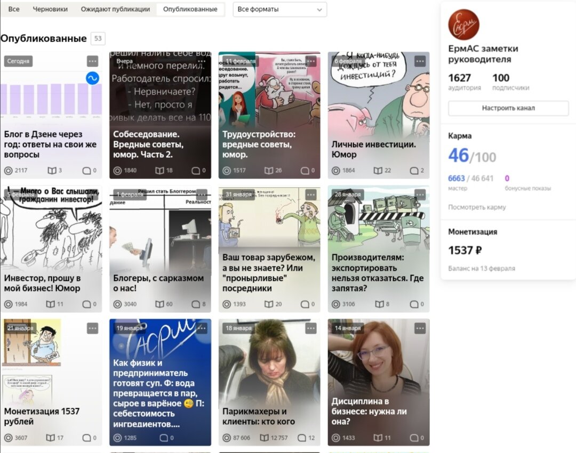Open the 'Посмотреть карму' link
576x453 pixels.
[477, 207]
